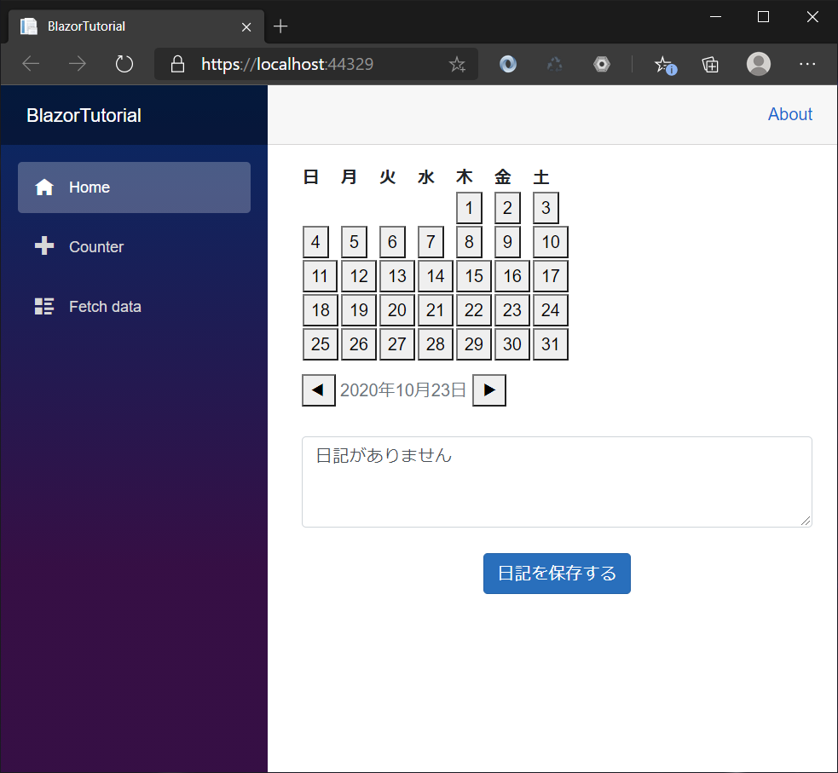Open the About link
The image size is (838, 773).
tap(790, 114)
